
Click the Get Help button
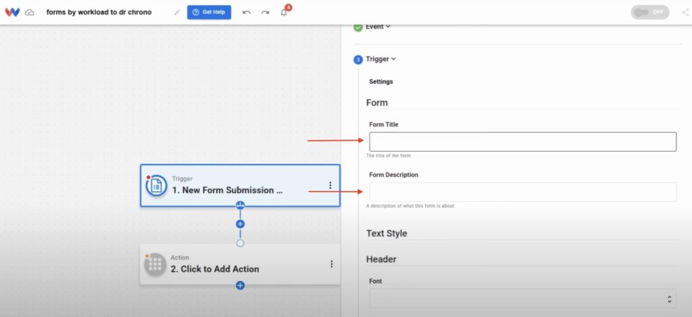(209, 12)
